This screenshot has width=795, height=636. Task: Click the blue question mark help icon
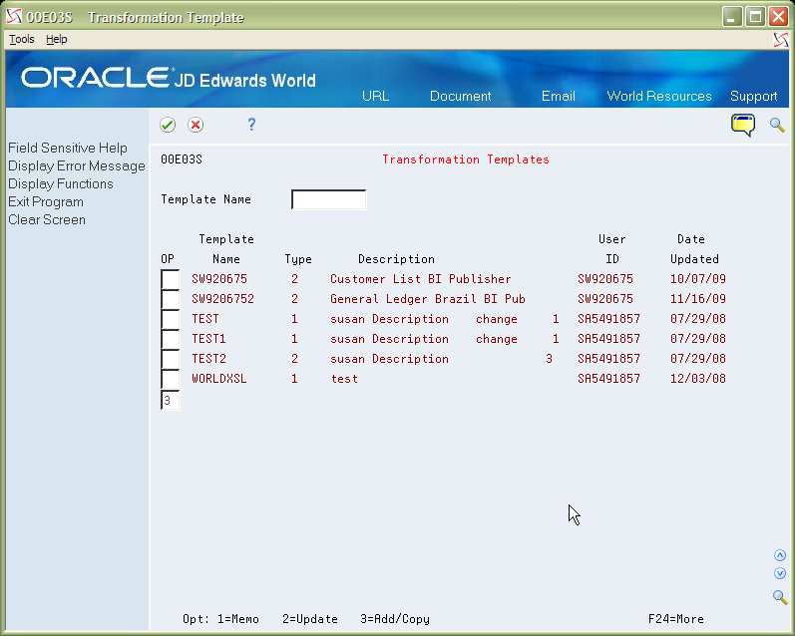pyautogui.click(x=251, y=125)
